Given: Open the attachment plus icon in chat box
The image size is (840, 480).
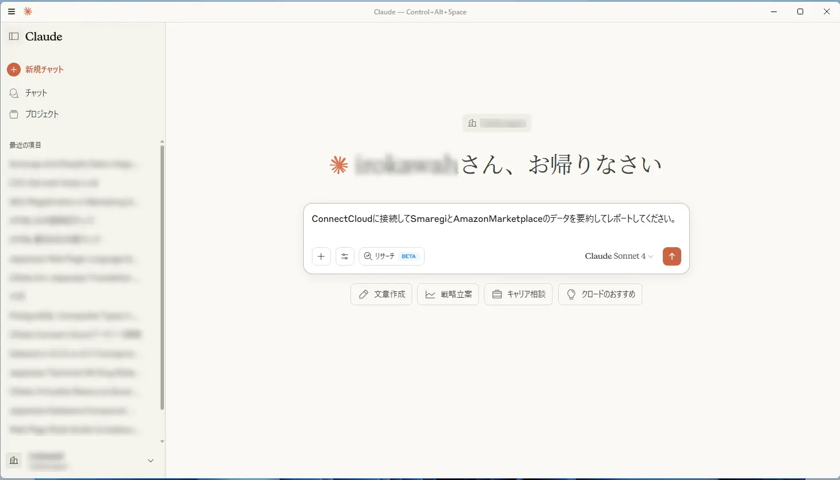Looking at the screenshot, I should [321, 256].
